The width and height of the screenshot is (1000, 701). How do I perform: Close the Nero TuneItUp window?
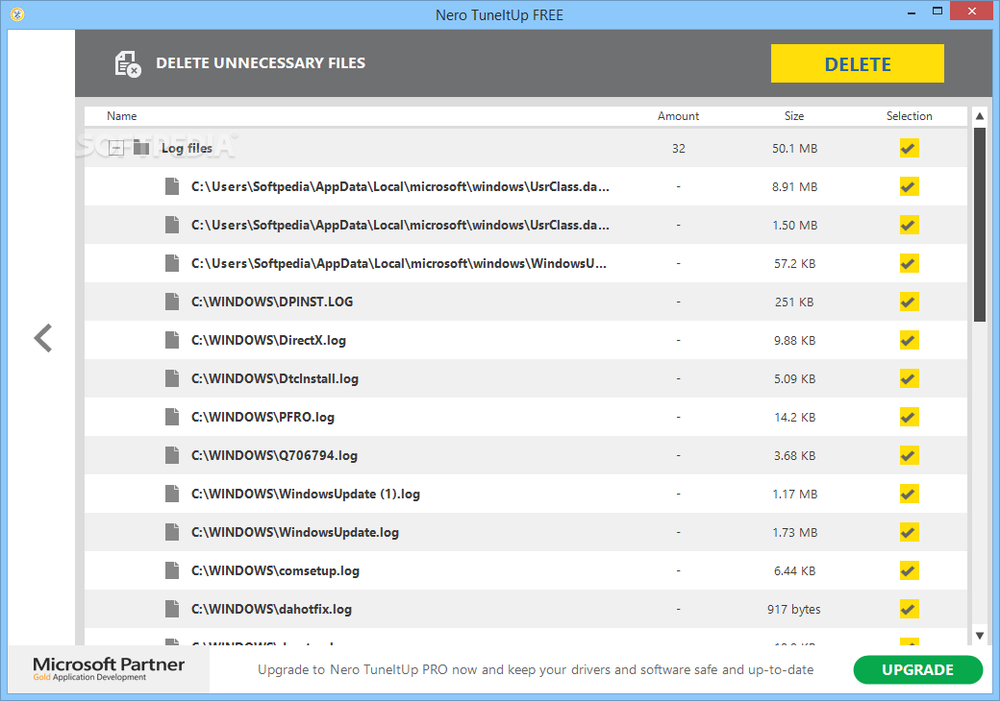click(972, 12)
